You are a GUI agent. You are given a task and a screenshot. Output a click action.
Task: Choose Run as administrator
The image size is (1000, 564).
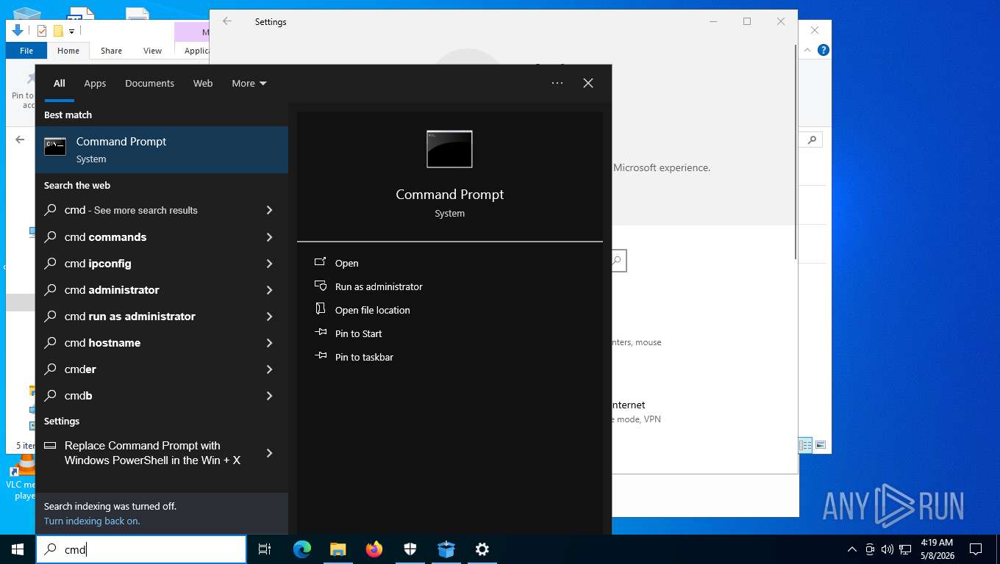coord(379,286)
